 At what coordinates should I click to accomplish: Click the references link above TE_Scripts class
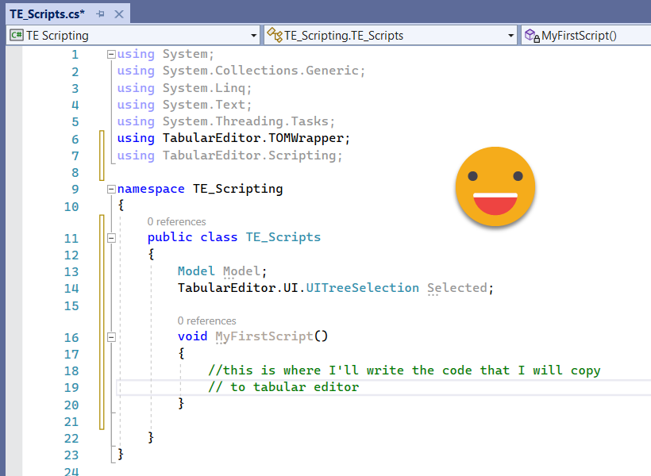click(176, 222)
